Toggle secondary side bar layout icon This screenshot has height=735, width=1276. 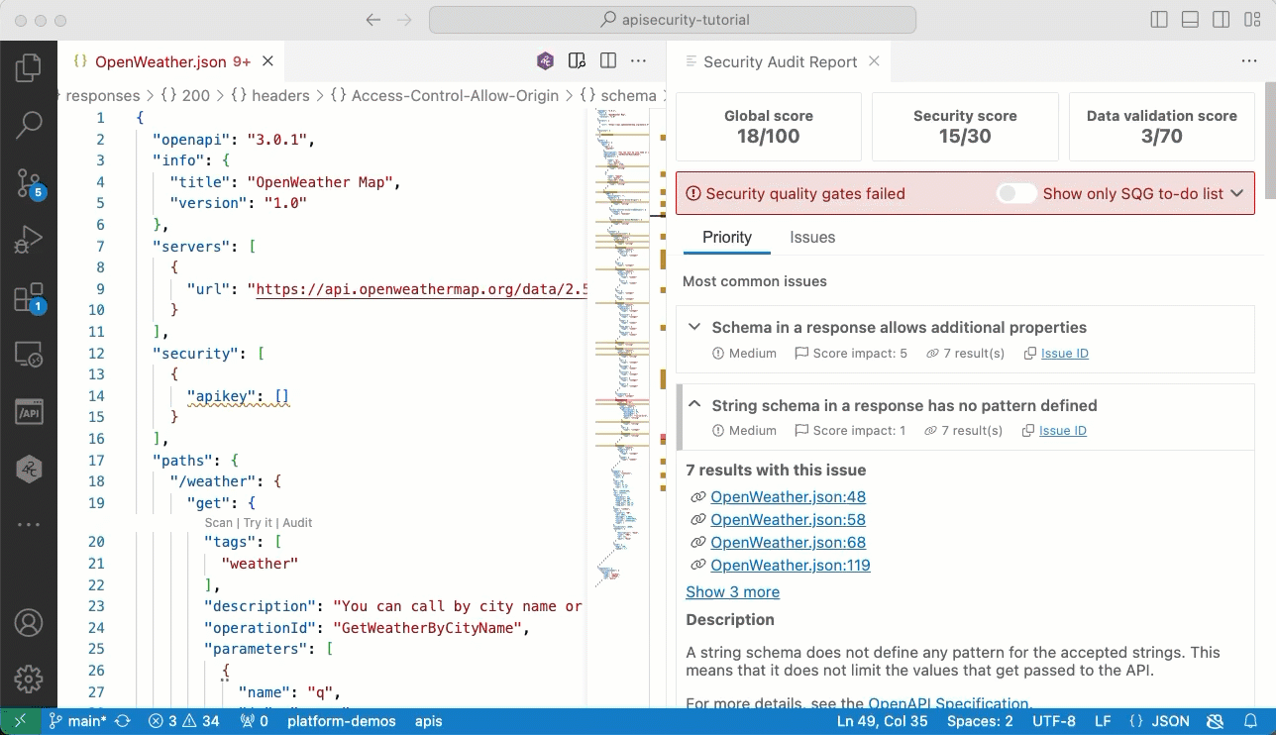click(x=1222, y=20)
